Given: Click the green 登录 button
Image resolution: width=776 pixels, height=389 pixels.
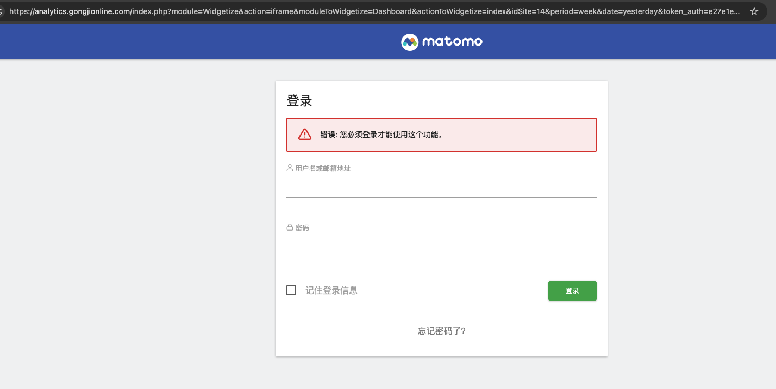Looking at the screenshot, I should point(572,291).
